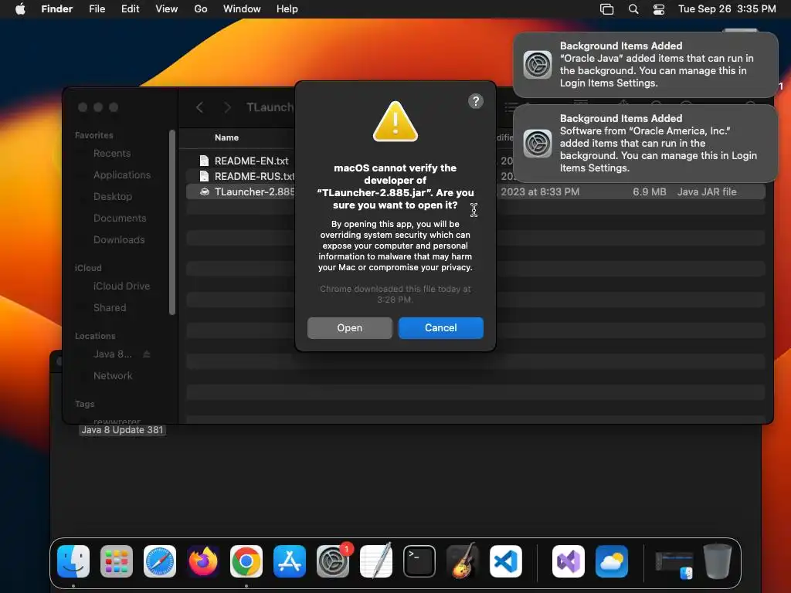Click the Java JAR file kind cell
Screen dimensions: 791x593
707,191
